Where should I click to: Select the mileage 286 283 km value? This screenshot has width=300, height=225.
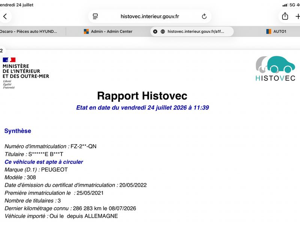pos(87,208)
